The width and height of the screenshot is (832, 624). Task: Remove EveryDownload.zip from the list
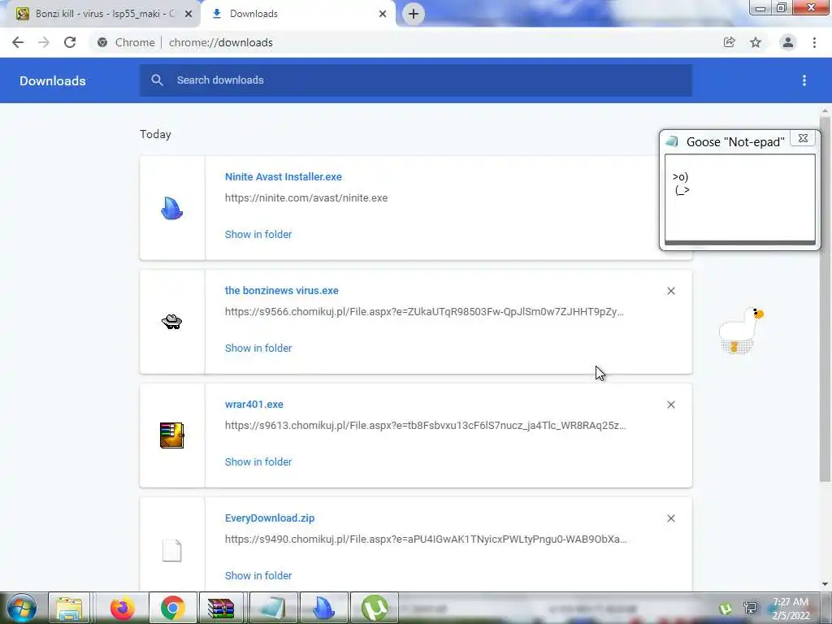(x=671, y=518)
